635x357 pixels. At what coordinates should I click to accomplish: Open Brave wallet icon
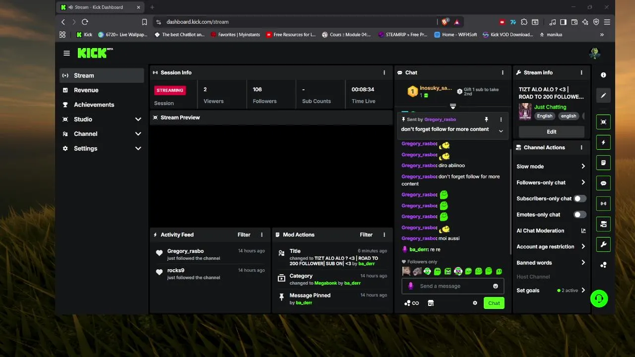click(574, 22)
